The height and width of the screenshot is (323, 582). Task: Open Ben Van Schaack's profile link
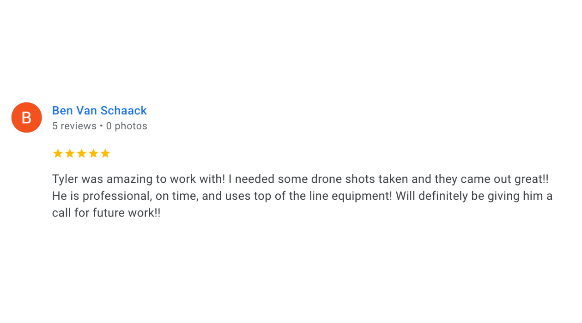pos(99,111)
